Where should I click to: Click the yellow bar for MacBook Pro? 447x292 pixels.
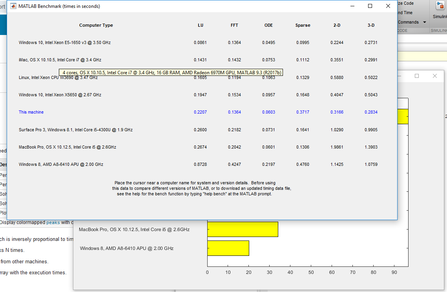(243, 229)
